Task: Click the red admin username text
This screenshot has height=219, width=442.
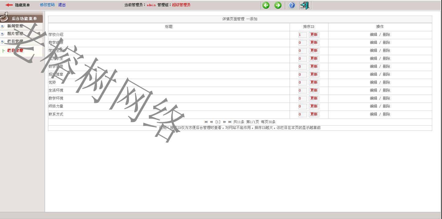Action: (x=151, y=5)
